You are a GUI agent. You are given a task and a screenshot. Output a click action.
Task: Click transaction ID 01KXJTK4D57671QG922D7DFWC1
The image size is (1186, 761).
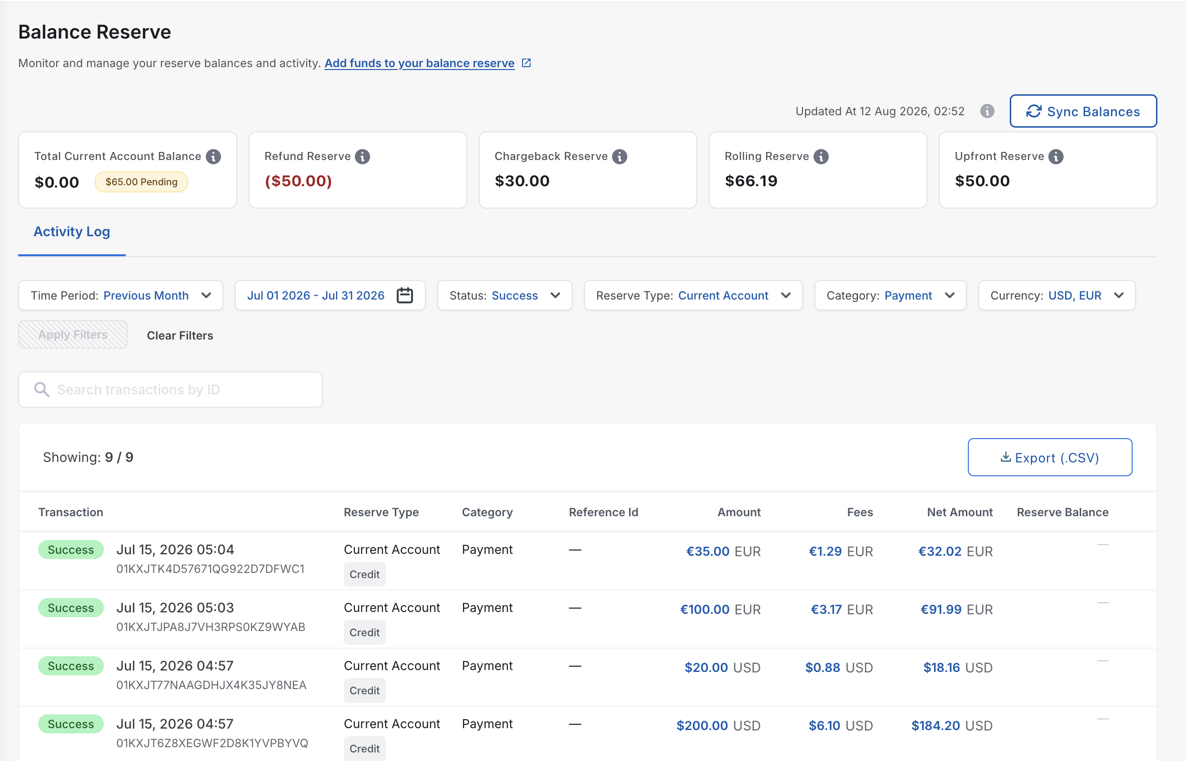(x=211, y=569)
